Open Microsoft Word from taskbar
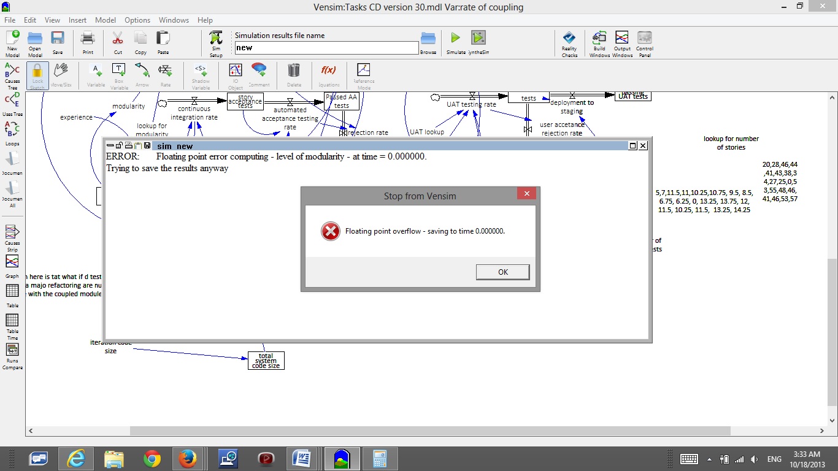 click(x=302, y=459)
